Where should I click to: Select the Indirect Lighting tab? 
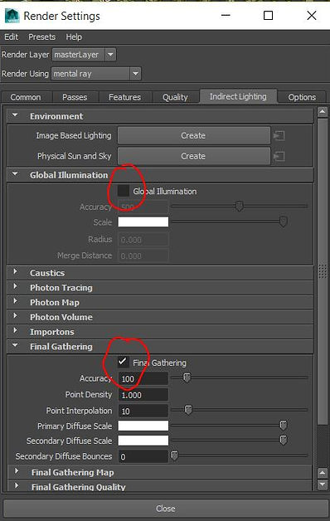click(238, 96)
